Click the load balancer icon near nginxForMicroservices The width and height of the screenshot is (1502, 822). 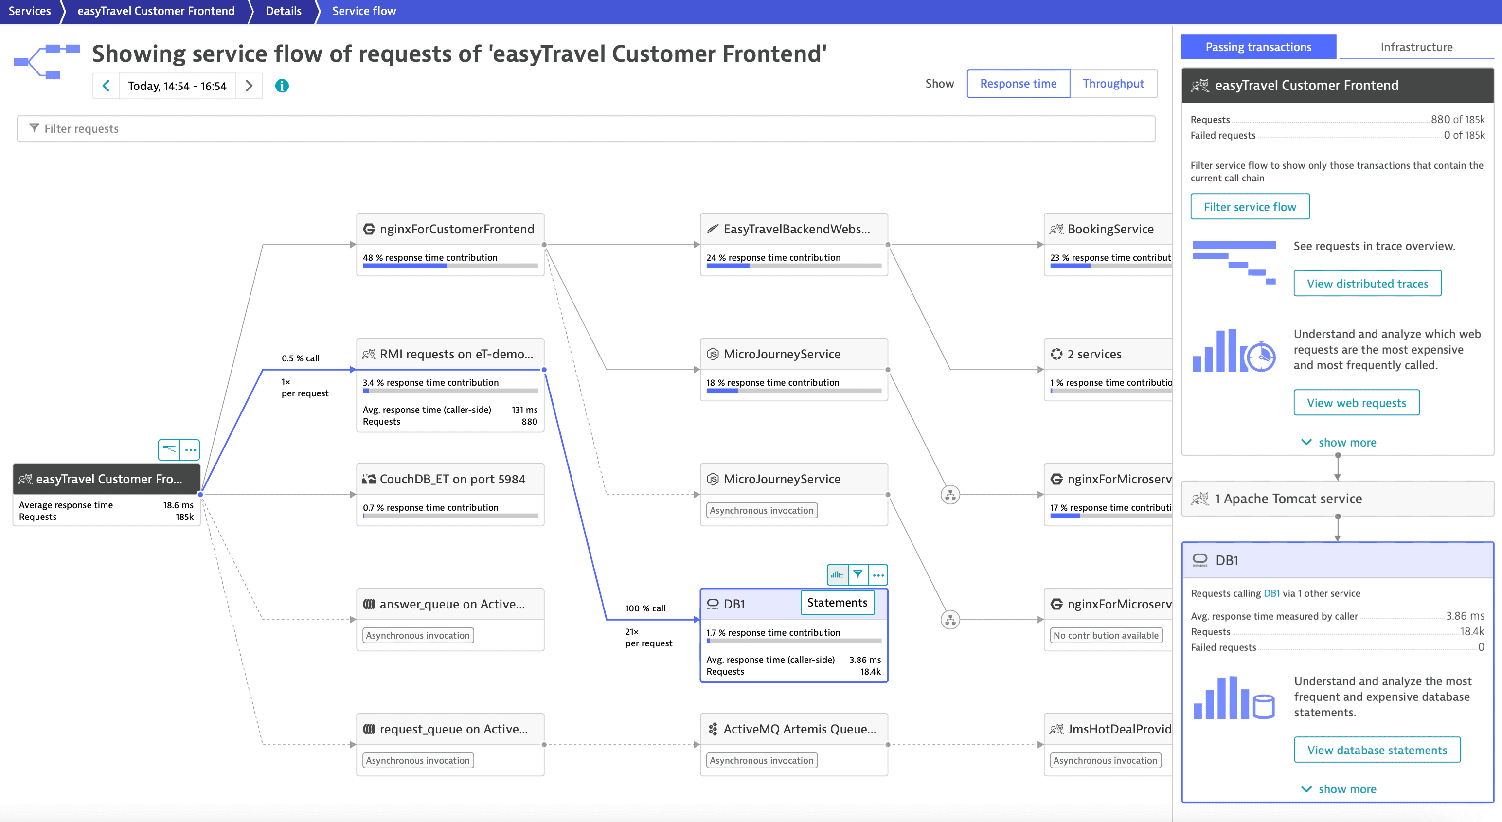(950, 495)
